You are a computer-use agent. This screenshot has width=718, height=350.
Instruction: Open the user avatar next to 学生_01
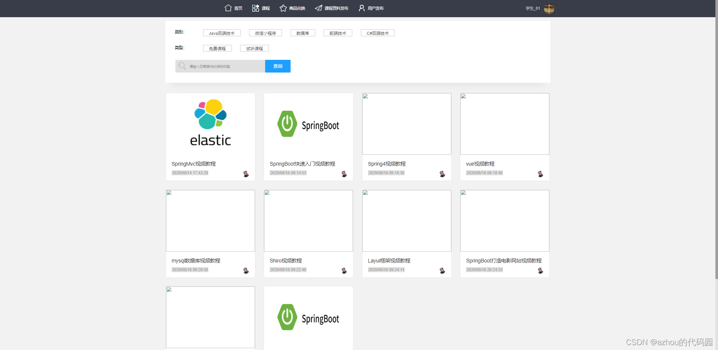[x=549, y=8]
